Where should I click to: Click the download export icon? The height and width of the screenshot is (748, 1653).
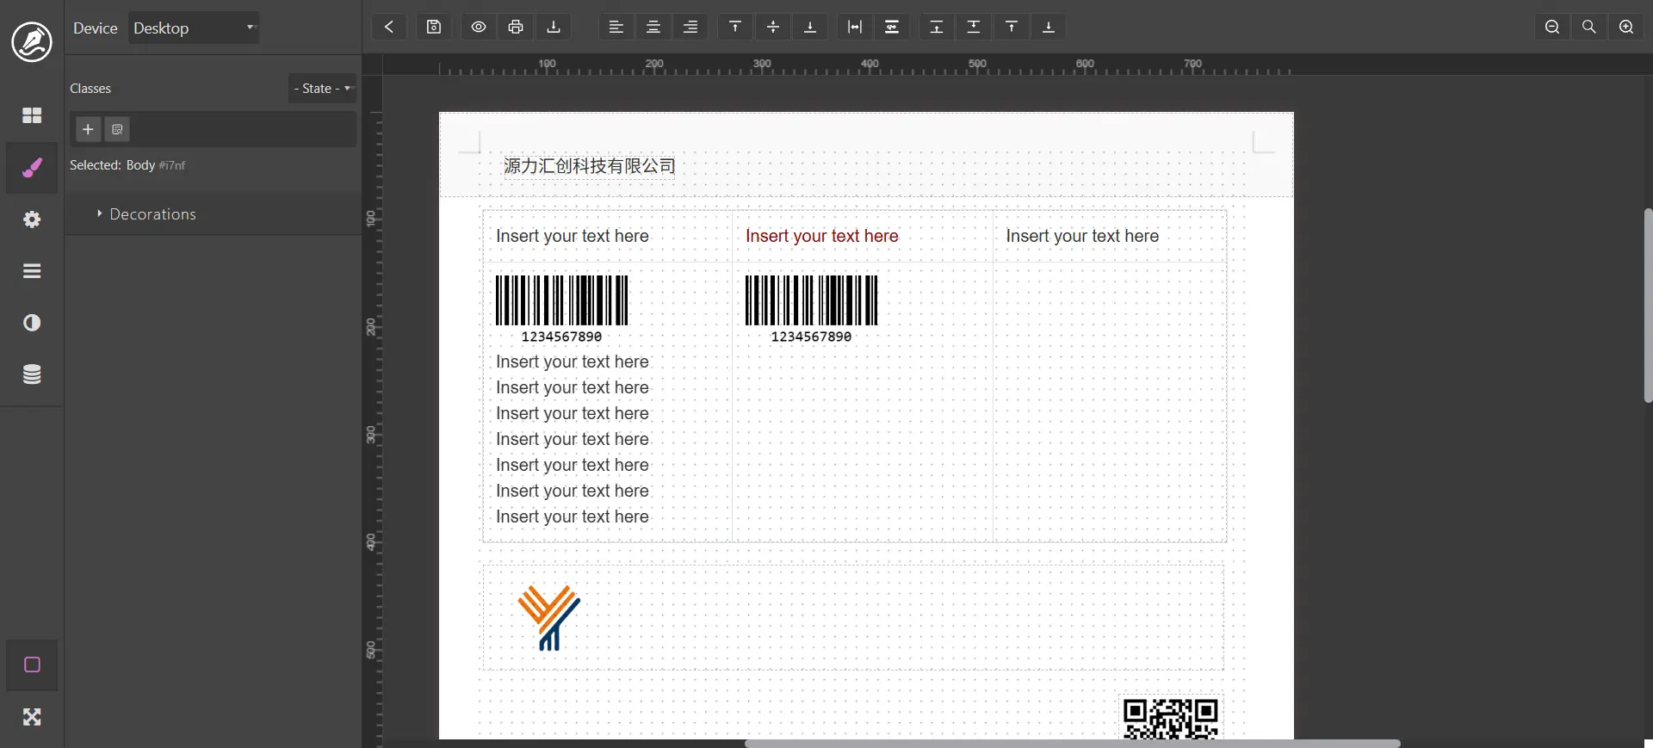[554, 27]
